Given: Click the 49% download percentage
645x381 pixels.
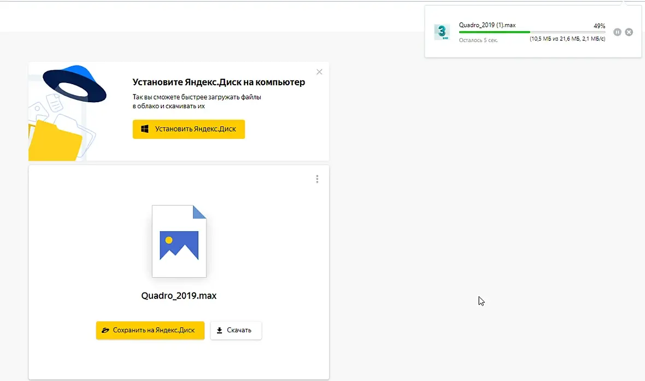Looking at the screenshot, I should (599, 26).
